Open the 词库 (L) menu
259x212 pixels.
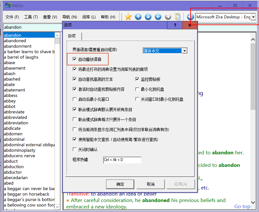(89, 17)
